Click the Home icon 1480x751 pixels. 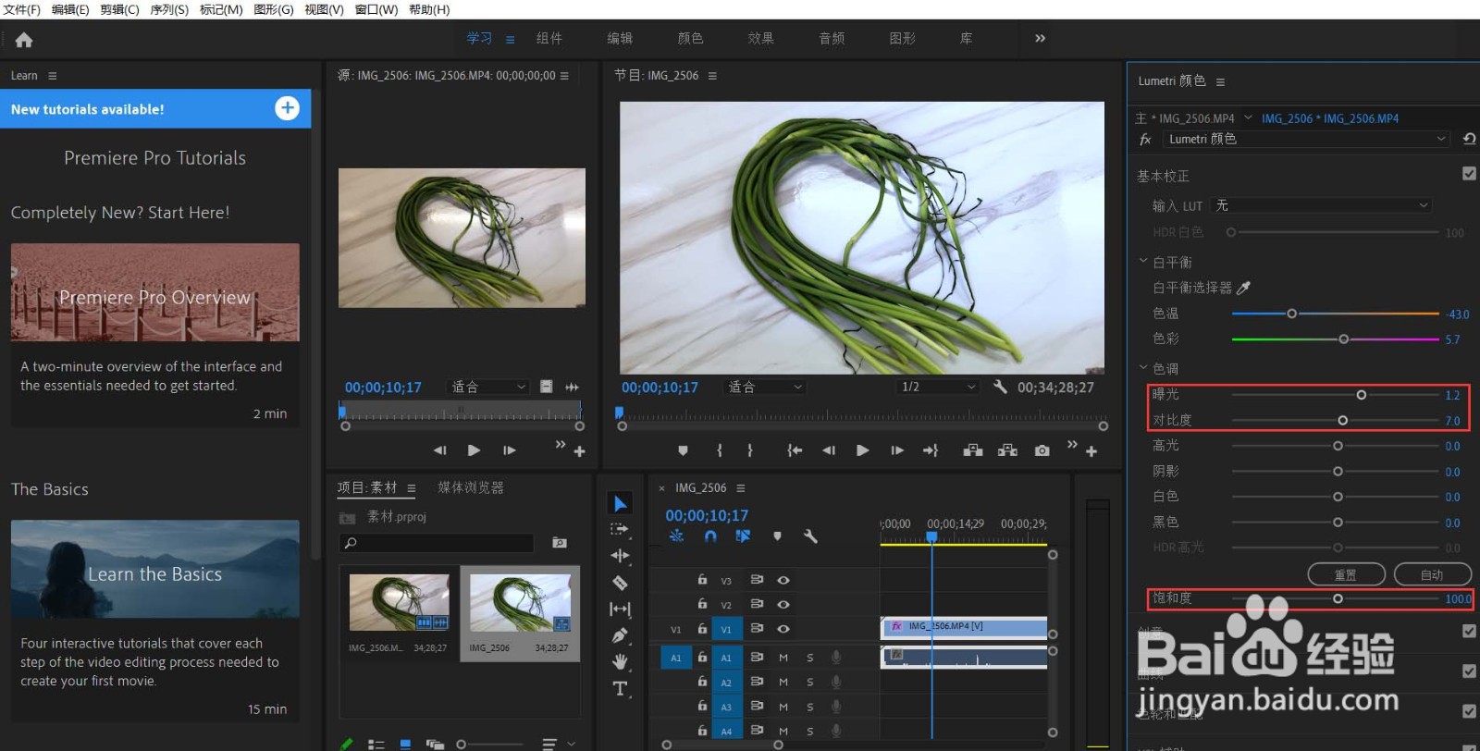tap(24, 40)
